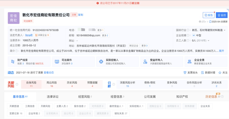
Task: Switch to the 经营信息 tab
Action: tap(117, 97)
